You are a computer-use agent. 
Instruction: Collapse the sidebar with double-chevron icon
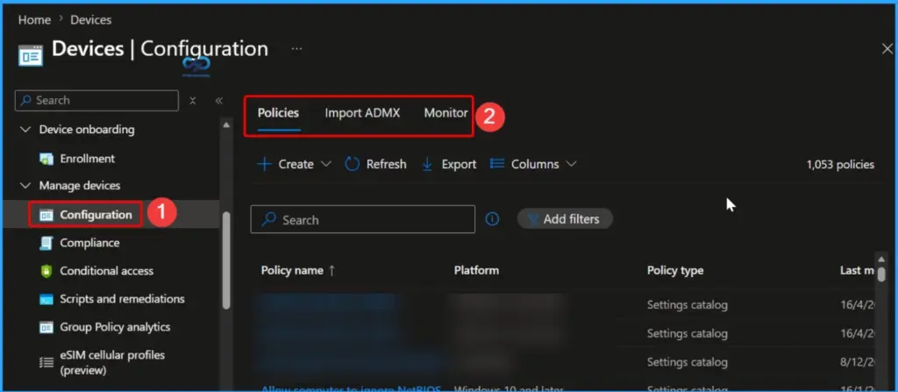click(x=218, y=101)
